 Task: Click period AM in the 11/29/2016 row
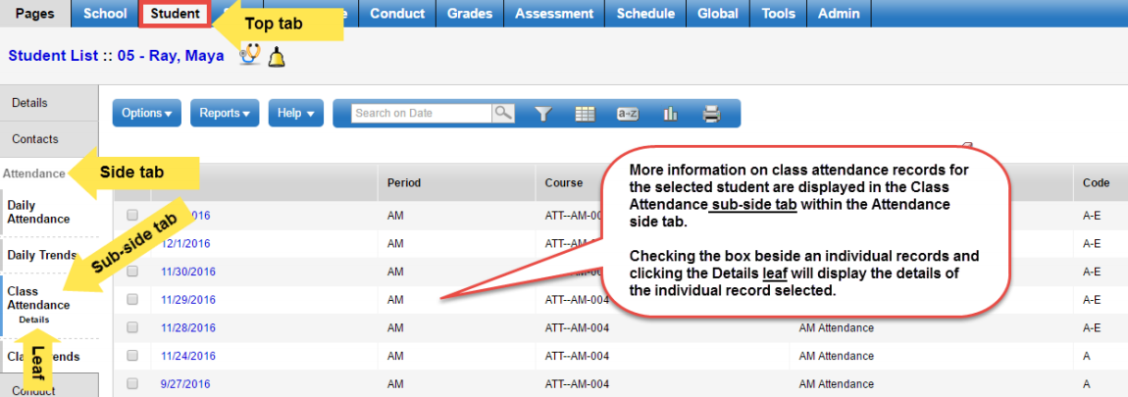[x=395, y=299]
